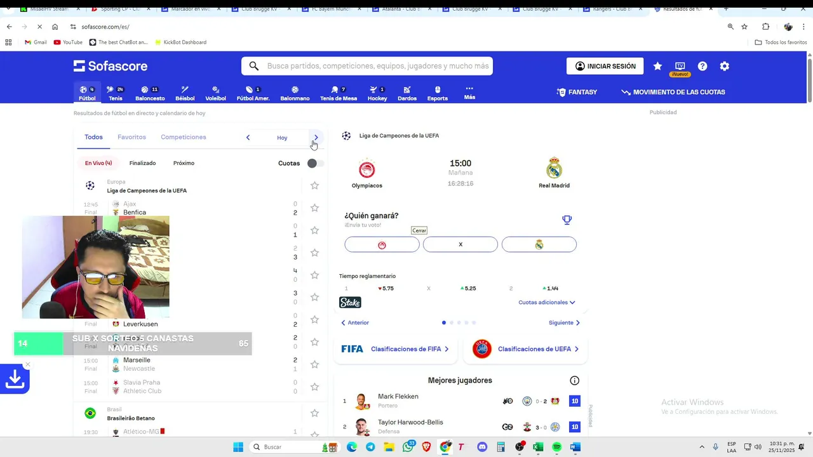Vote for a draw X
Screen dimensions: 813x457
pyautogui.click(x=460, y=244)
